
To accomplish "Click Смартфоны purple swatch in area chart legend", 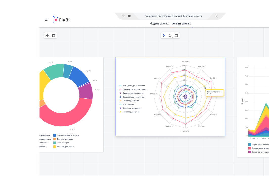I will [x=250, y=152].
